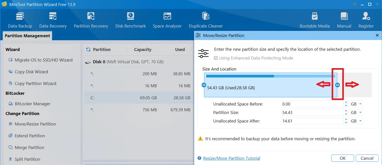The height and width of the screenshot is (165, 382).
Task: Open the Manual icon
Action: coord(344,20)
